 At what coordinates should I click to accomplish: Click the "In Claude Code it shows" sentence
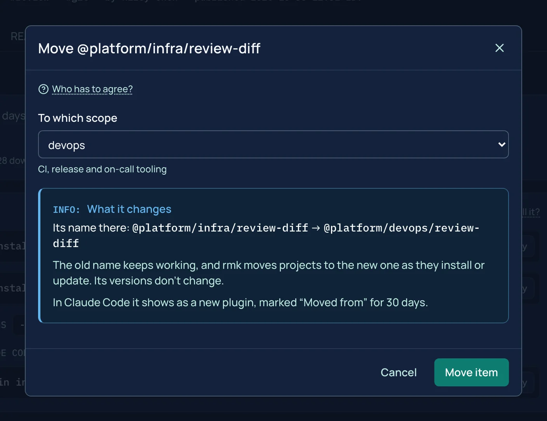point(240,302)
